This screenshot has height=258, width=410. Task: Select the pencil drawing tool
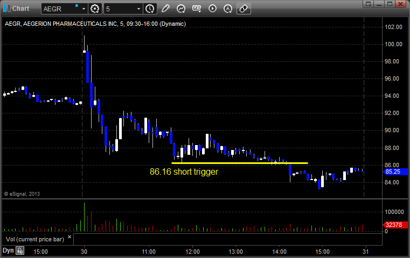coord(165,9)
